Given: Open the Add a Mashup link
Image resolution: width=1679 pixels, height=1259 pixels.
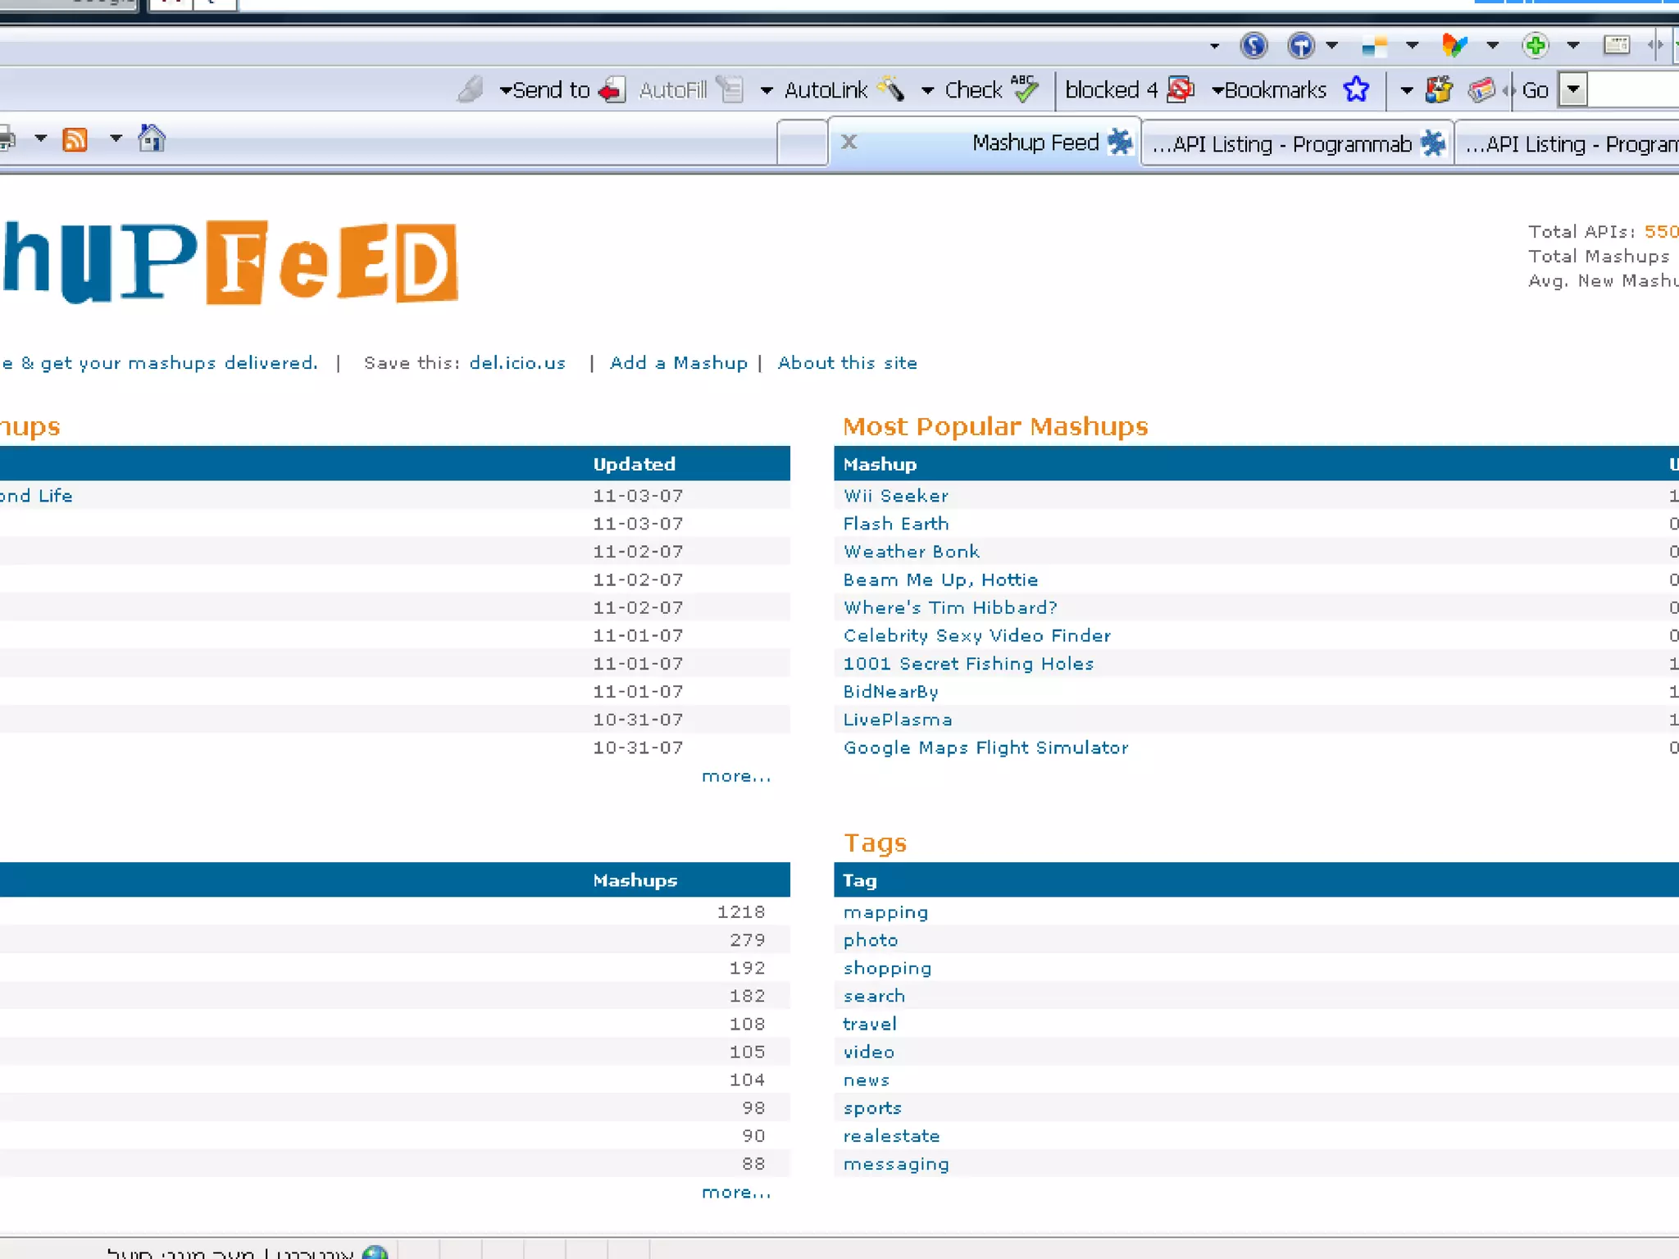Looking at the screenshot, I should pyautogui.click(x=678, y=363).
